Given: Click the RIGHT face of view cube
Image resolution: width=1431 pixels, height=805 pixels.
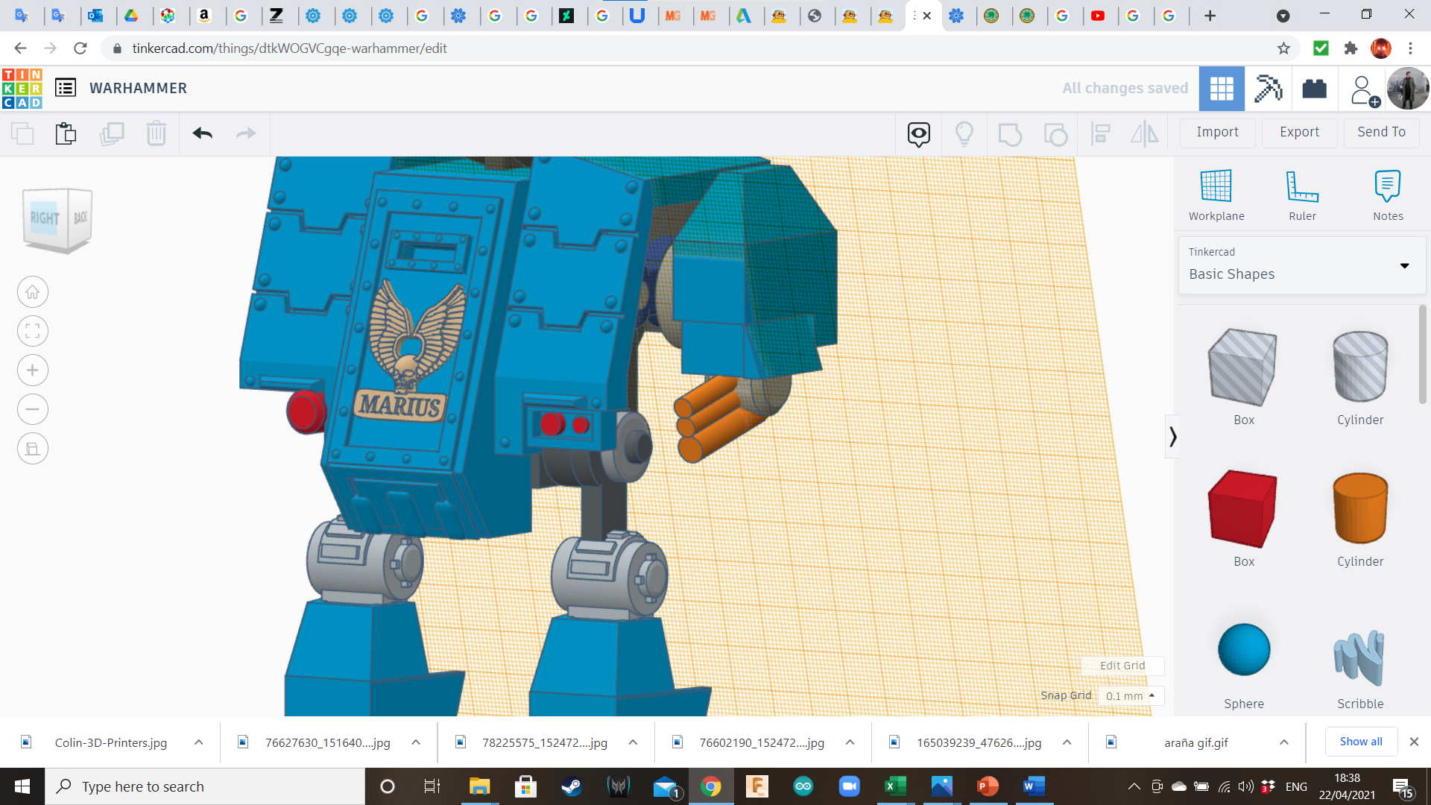Looking at the screenshot, I should pos(45,218).
